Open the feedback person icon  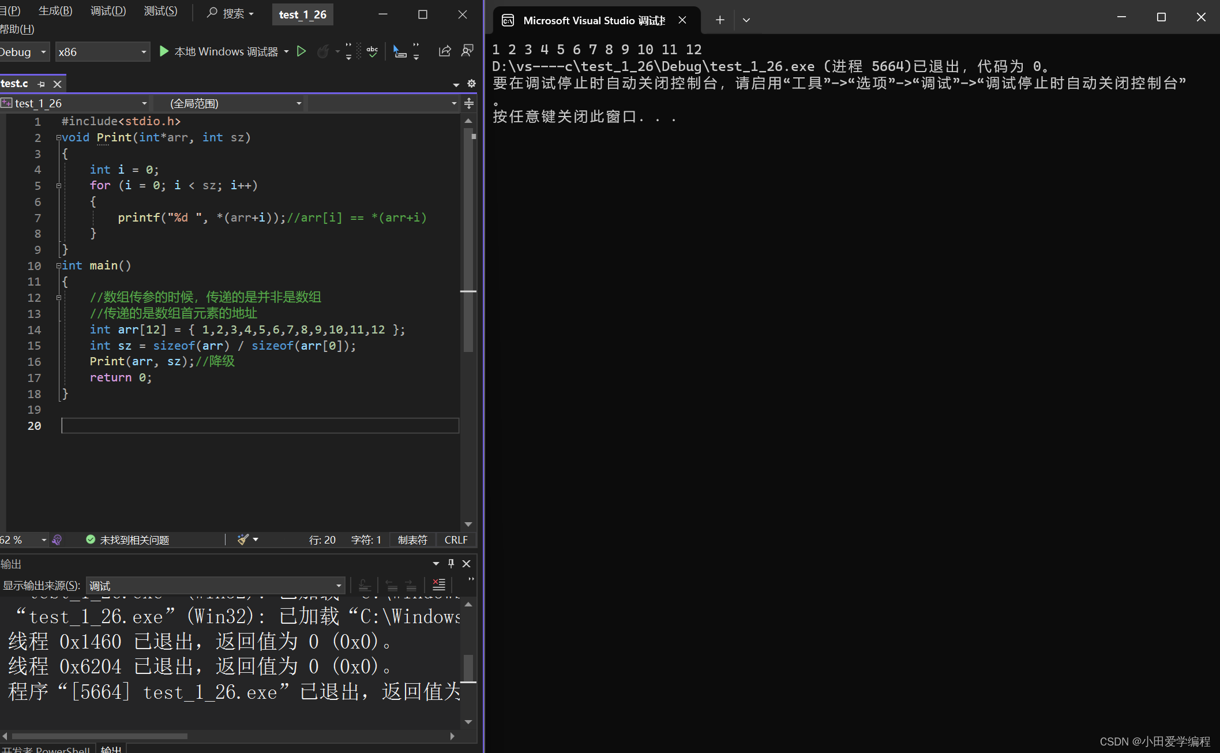click(x=467, y=51)
